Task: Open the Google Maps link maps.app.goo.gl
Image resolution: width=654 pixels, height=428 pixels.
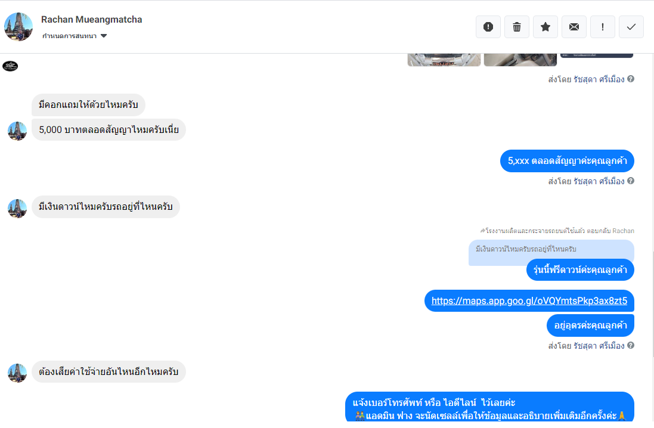Action: [x=529, y=301]
